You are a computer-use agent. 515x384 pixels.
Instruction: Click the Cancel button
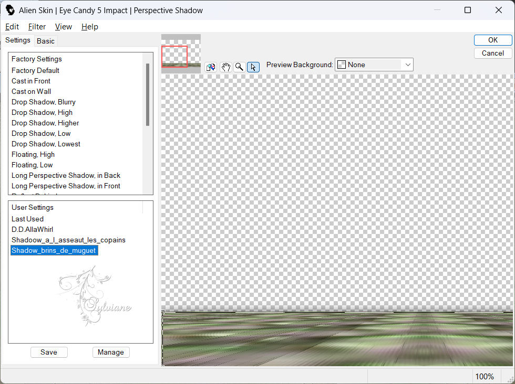pos(493,53)
